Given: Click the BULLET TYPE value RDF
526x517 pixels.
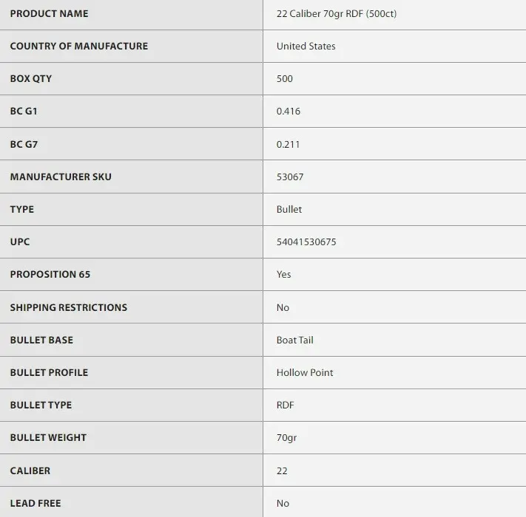Looking at the screenshot, I should coord(286,405).
